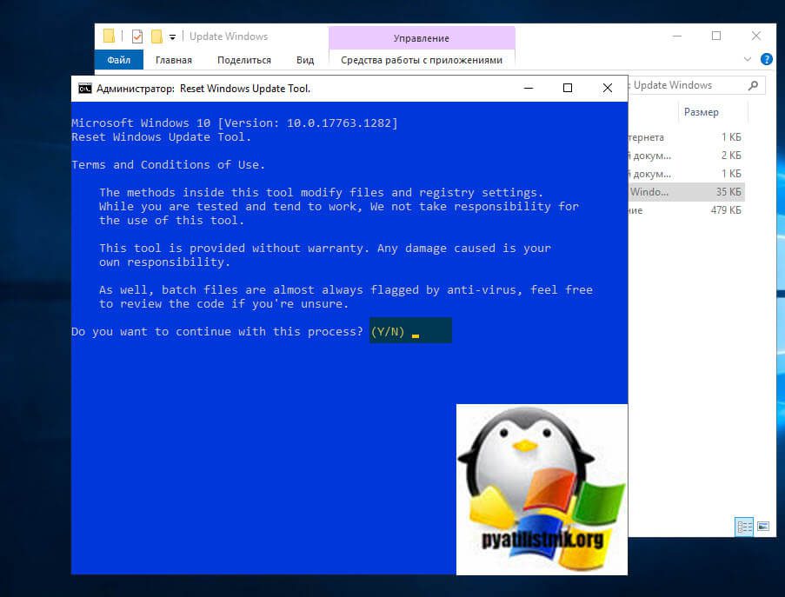
Task: Switch to the Поделиться ribbon tab
Action: point(244,60)
